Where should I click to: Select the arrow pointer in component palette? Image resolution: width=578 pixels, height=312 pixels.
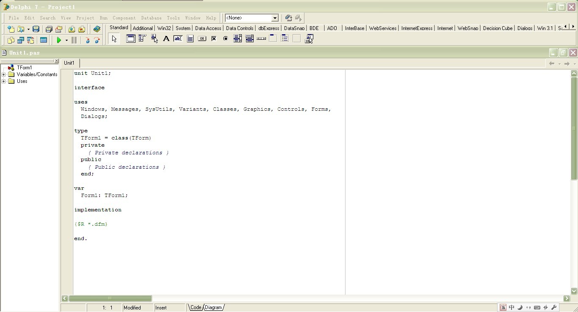click(x=114, y=39)
